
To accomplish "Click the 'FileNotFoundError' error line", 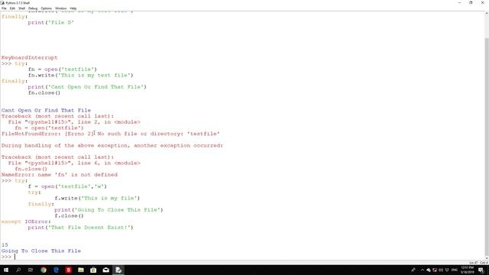I will 110,134.
